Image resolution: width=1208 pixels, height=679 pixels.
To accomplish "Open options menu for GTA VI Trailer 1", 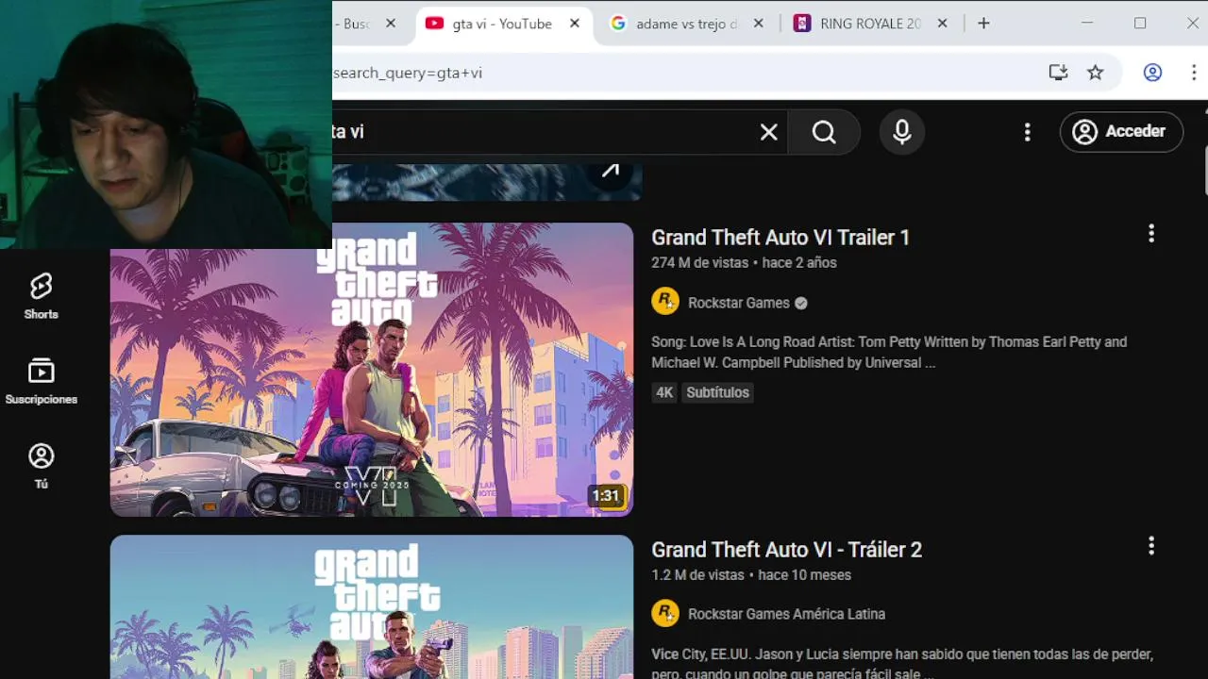I will click(x=1151, y=234).
